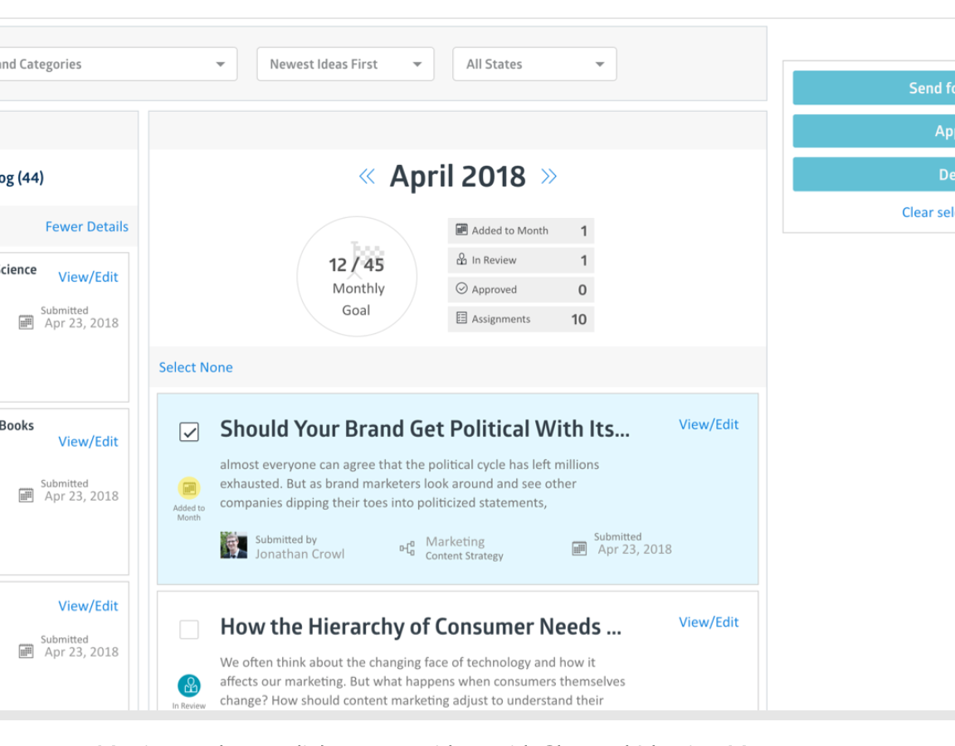Click the Jonathan Crowl submitter name
Screen dimensions: 955x746
click(300, 554)
